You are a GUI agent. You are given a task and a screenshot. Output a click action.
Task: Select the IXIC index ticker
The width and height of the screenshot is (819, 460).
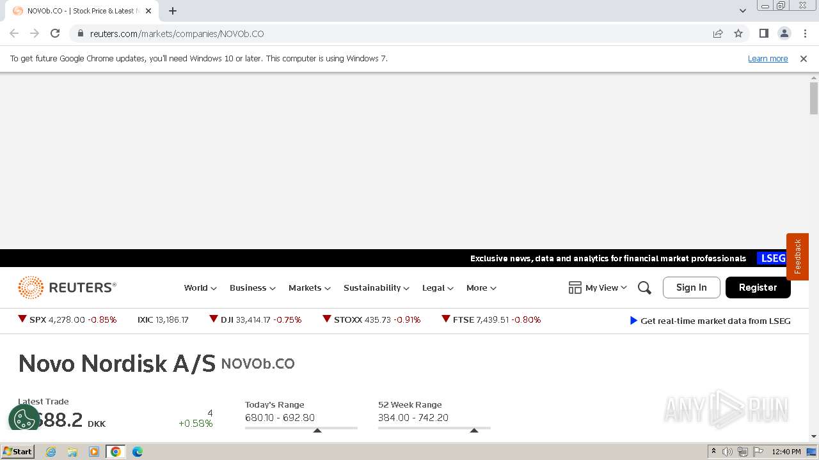click(x=163, y=319)
